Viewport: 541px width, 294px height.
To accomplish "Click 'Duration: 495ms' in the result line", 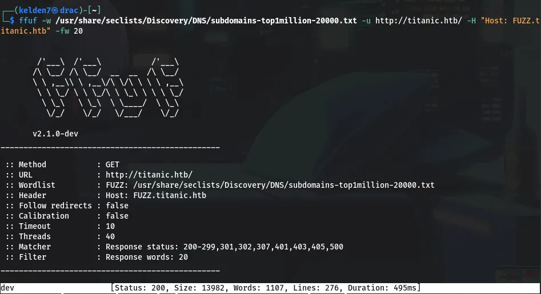I will 382,288.
